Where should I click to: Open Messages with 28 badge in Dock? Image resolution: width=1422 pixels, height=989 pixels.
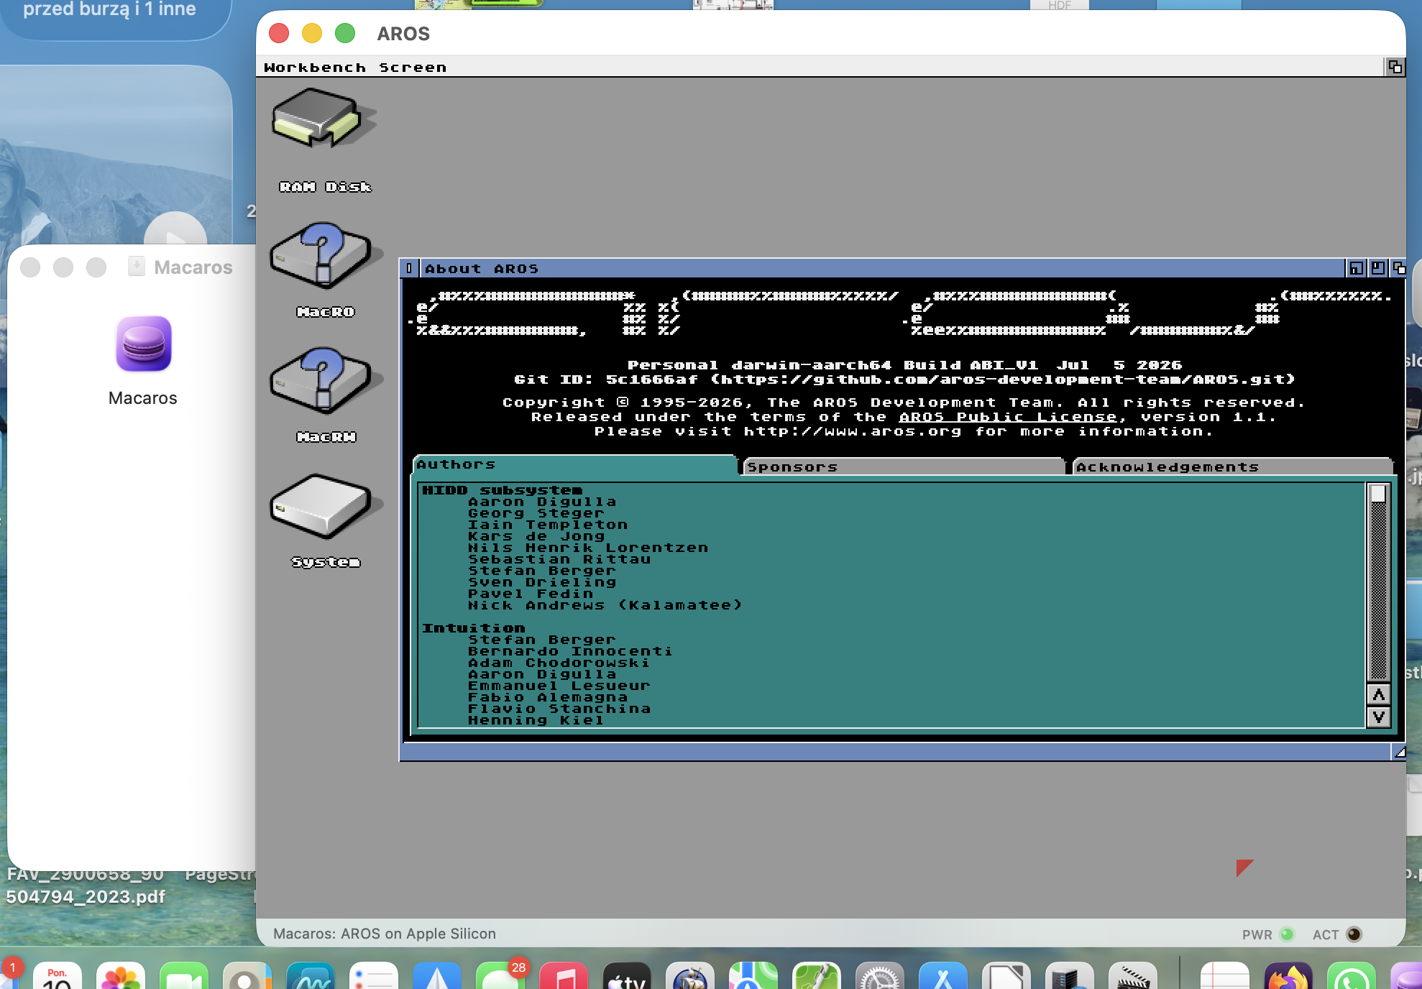(500, 975)
